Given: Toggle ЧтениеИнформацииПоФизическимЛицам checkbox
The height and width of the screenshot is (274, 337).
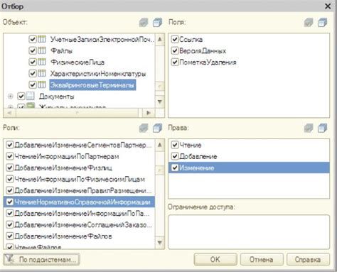Looking at the screenshot, I should coord(9,179).
